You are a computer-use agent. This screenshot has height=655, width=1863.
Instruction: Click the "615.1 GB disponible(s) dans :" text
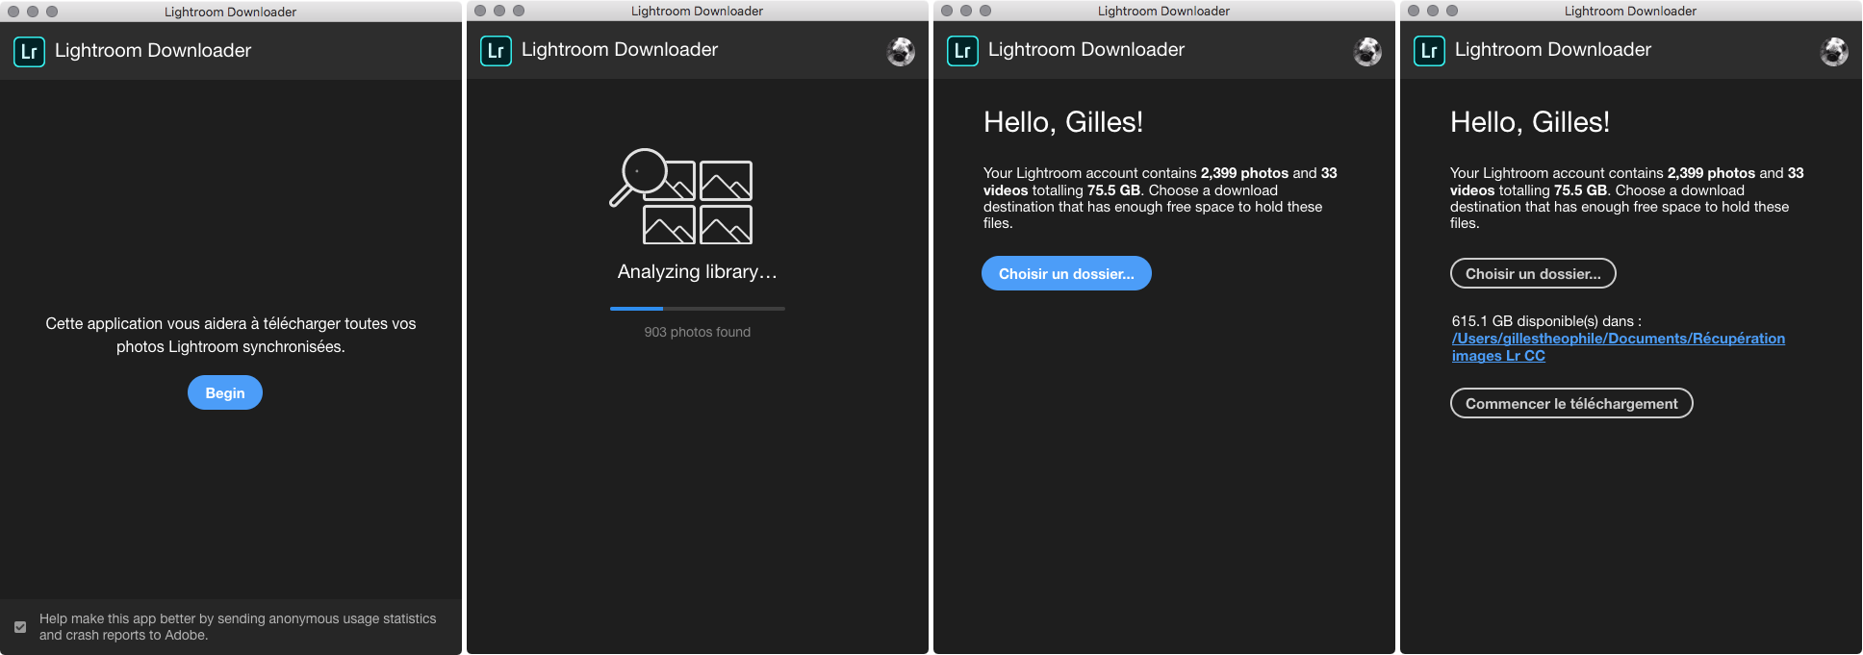point(1546,321)
